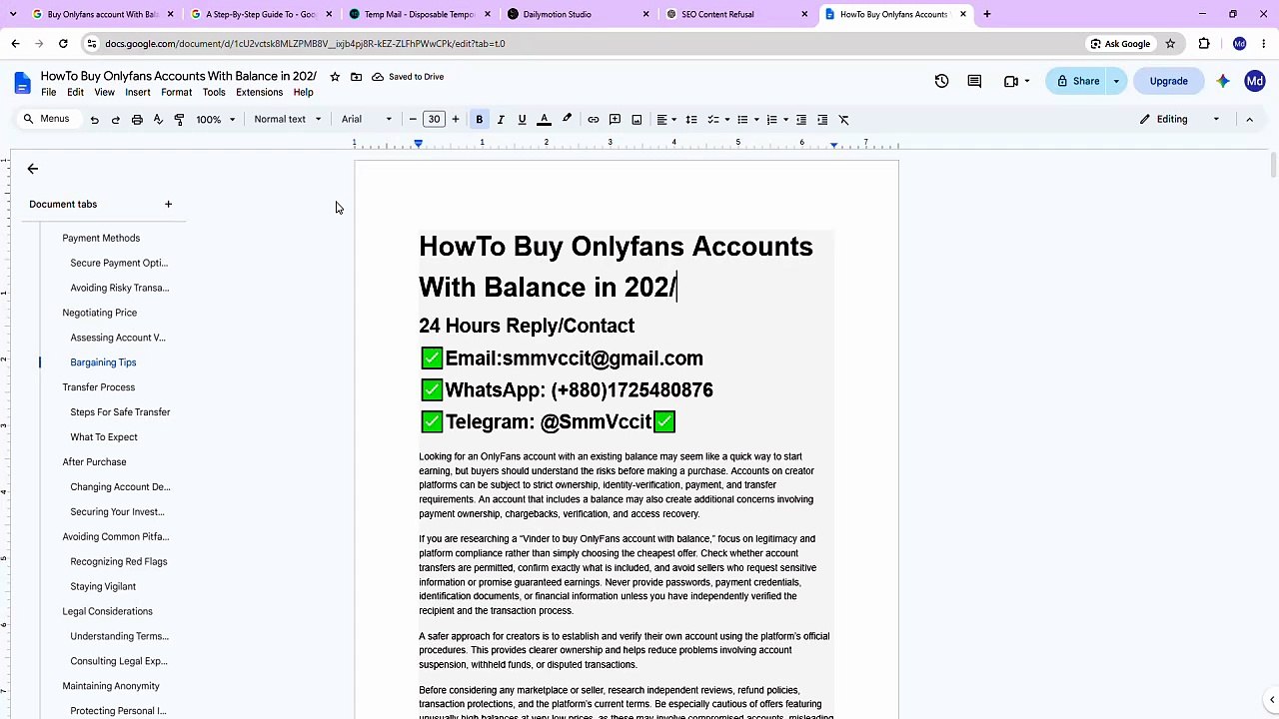1279x719 pixels.
Task: Toggle italic formatting
Action: point(501,120)
